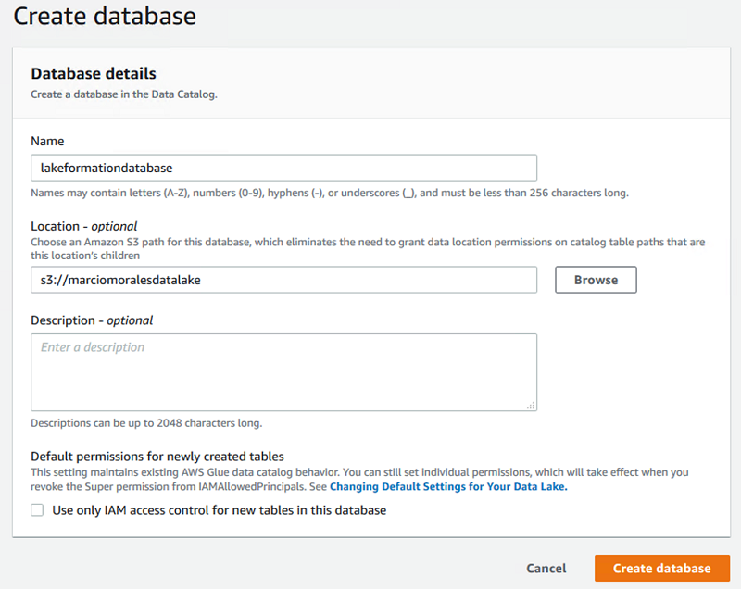Click the 'Location - optional' label

[84, 226]
